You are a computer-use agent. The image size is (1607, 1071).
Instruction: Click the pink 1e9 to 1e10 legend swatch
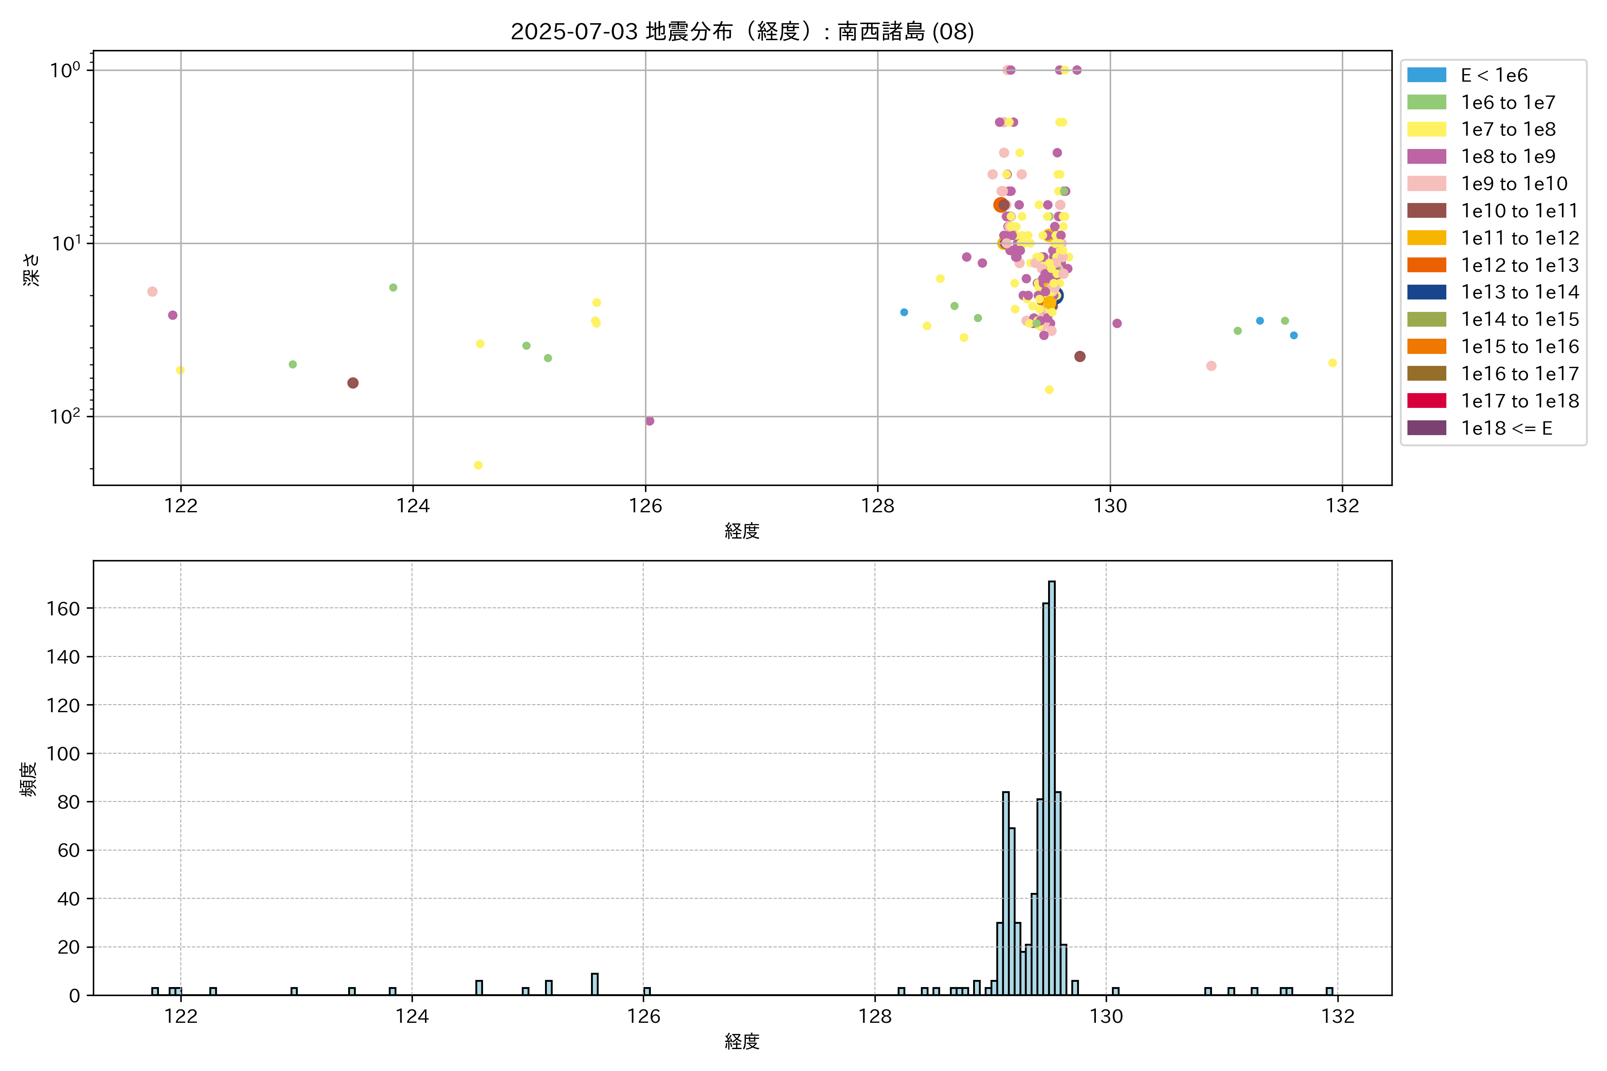tap(1426, 184)
